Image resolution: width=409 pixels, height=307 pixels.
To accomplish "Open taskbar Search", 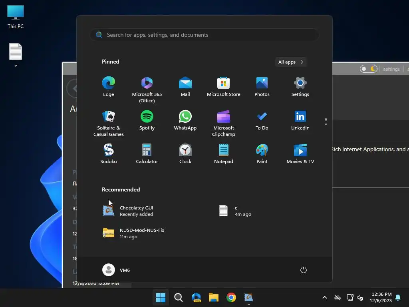I will point(179,297).
